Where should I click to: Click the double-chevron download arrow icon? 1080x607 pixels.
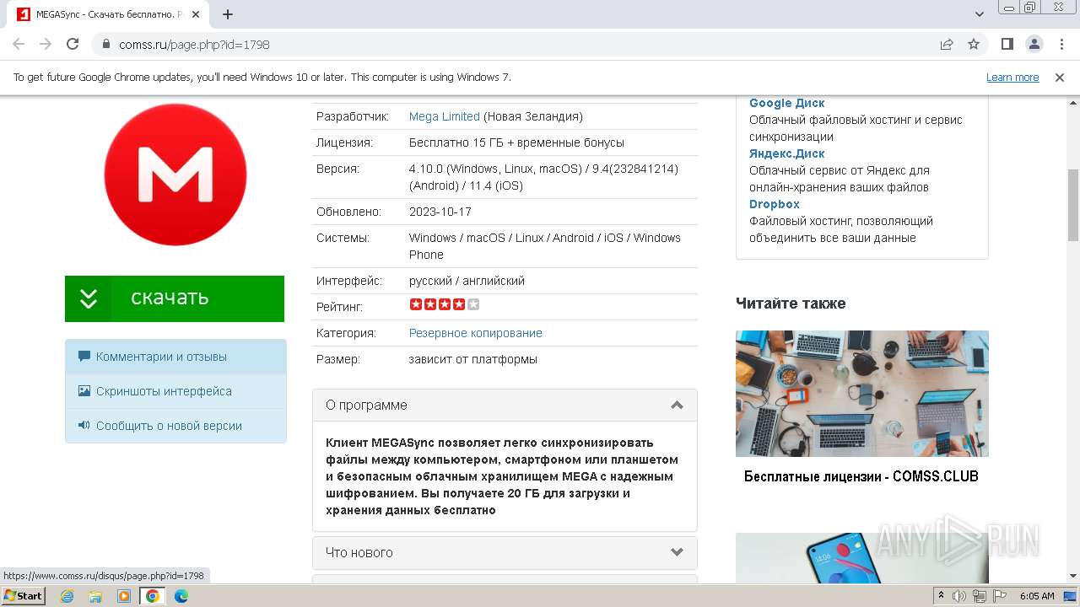point(89,298)
